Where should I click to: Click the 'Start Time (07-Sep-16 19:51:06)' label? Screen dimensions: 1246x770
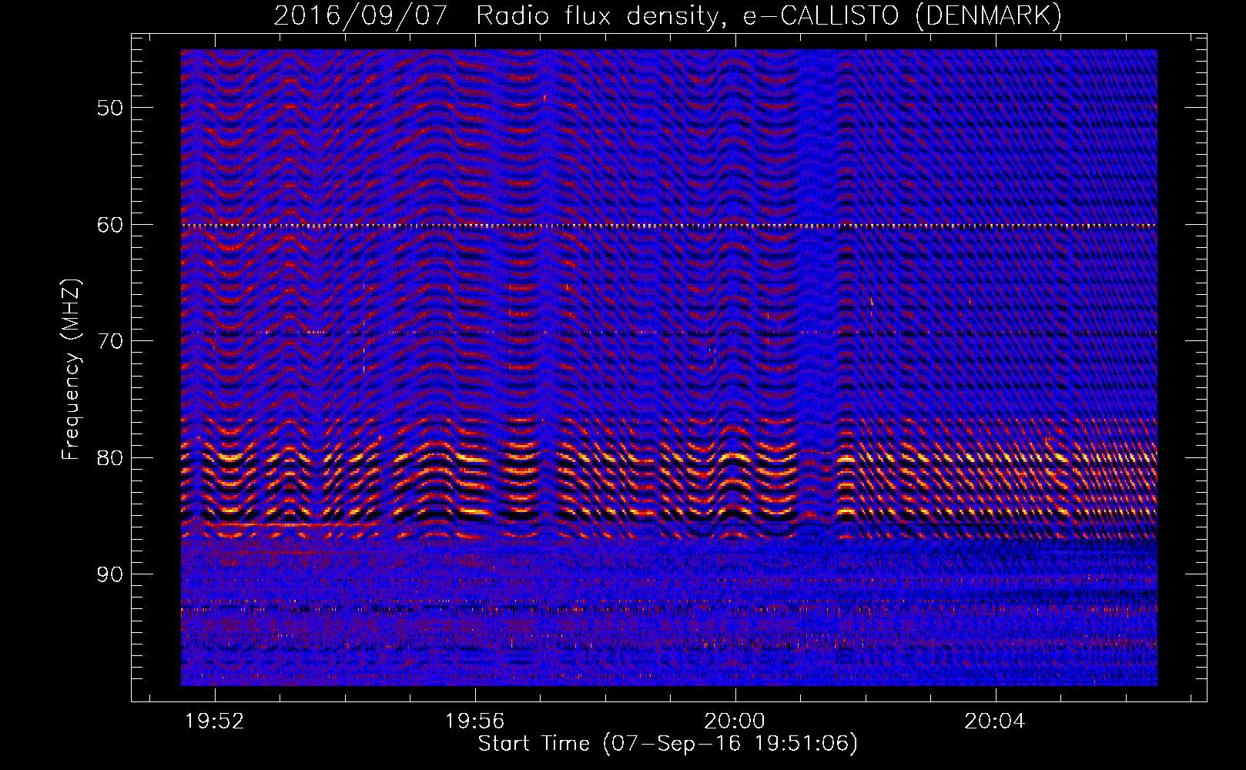tap(668, 744)
